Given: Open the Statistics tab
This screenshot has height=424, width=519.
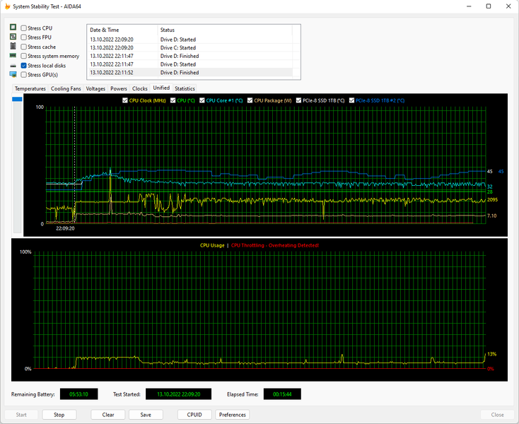Looking at the screenshot, I should [185, 88].
